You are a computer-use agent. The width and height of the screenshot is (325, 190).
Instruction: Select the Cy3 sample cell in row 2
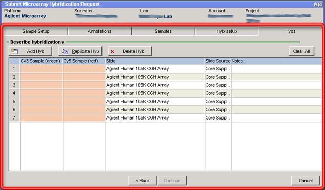[42, 77]
